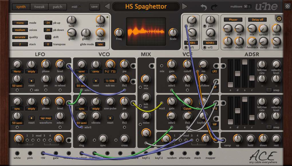The width and height of the screenshot is (292, 166).
Task: Toggle the effects power button
Action: pyautogui.click(x=279, y=19)
